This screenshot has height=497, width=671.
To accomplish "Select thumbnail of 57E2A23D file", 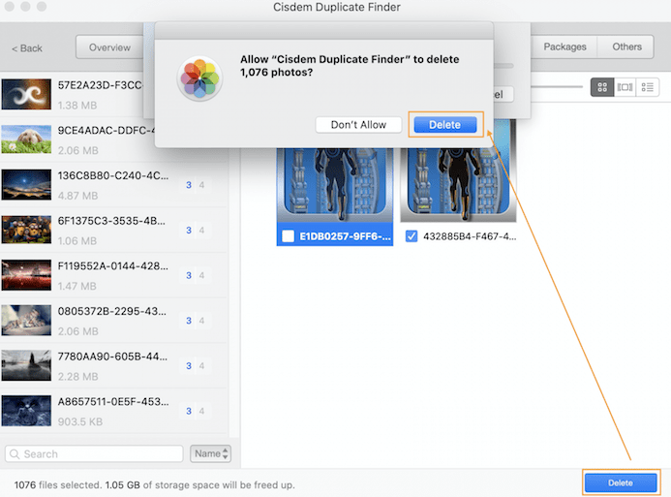I will tap(26, 94).
